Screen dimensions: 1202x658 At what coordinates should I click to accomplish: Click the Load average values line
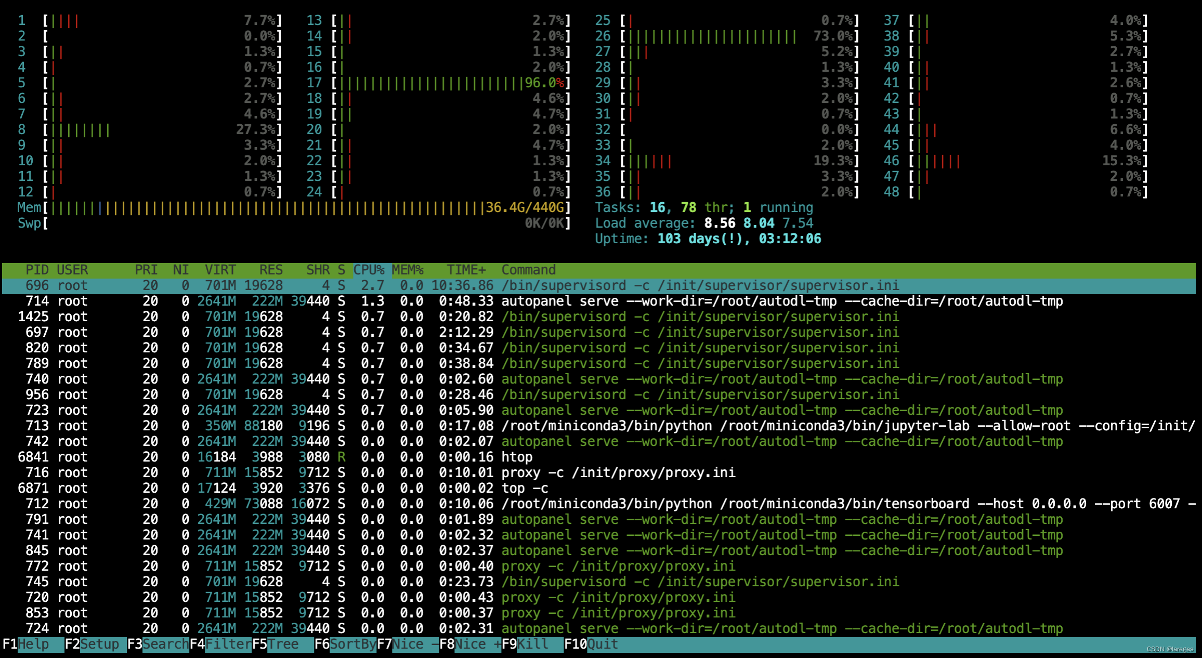(x=704, y=223)
